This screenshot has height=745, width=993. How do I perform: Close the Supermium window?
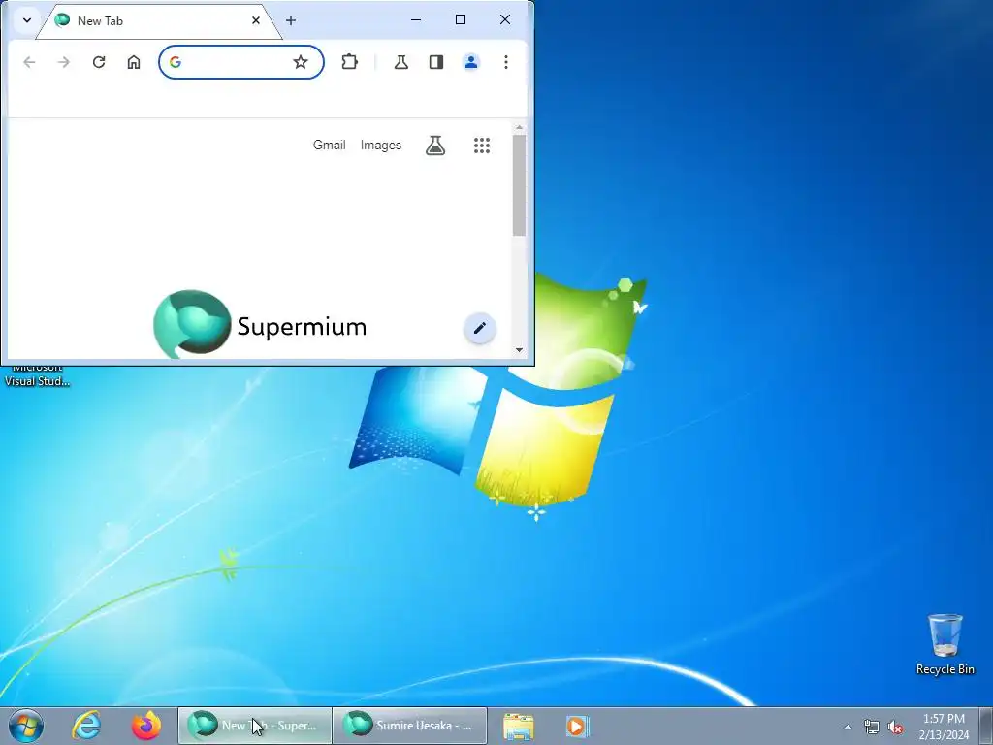coord(504,19)
